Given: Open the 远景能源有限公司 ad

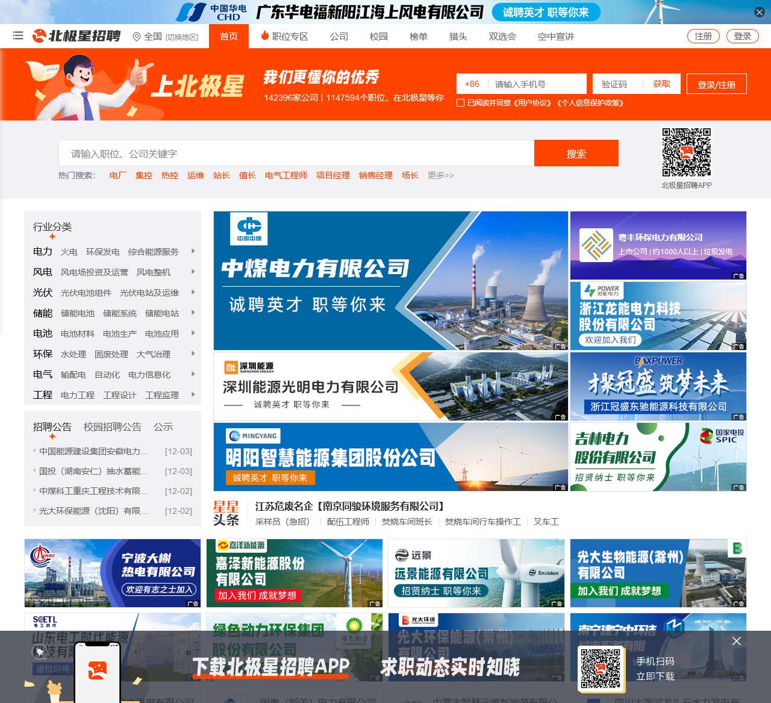Looking at the screenshot, I should tap(476, 573).
